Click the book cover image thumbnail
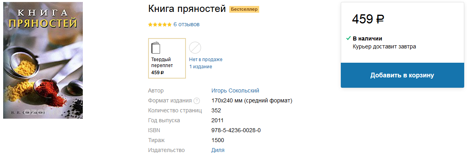This screenshot has height=154, width=467. 43,60
